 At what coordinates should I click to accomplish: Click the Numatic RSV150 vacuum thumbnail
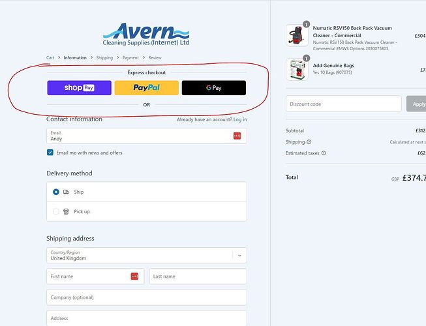click(x=297, y=35)
